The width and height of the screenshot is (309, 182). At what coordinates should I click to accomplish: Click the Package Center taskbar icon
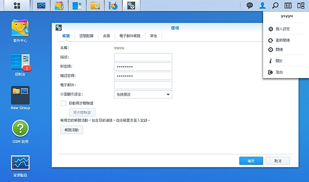(x=59, y=6)
